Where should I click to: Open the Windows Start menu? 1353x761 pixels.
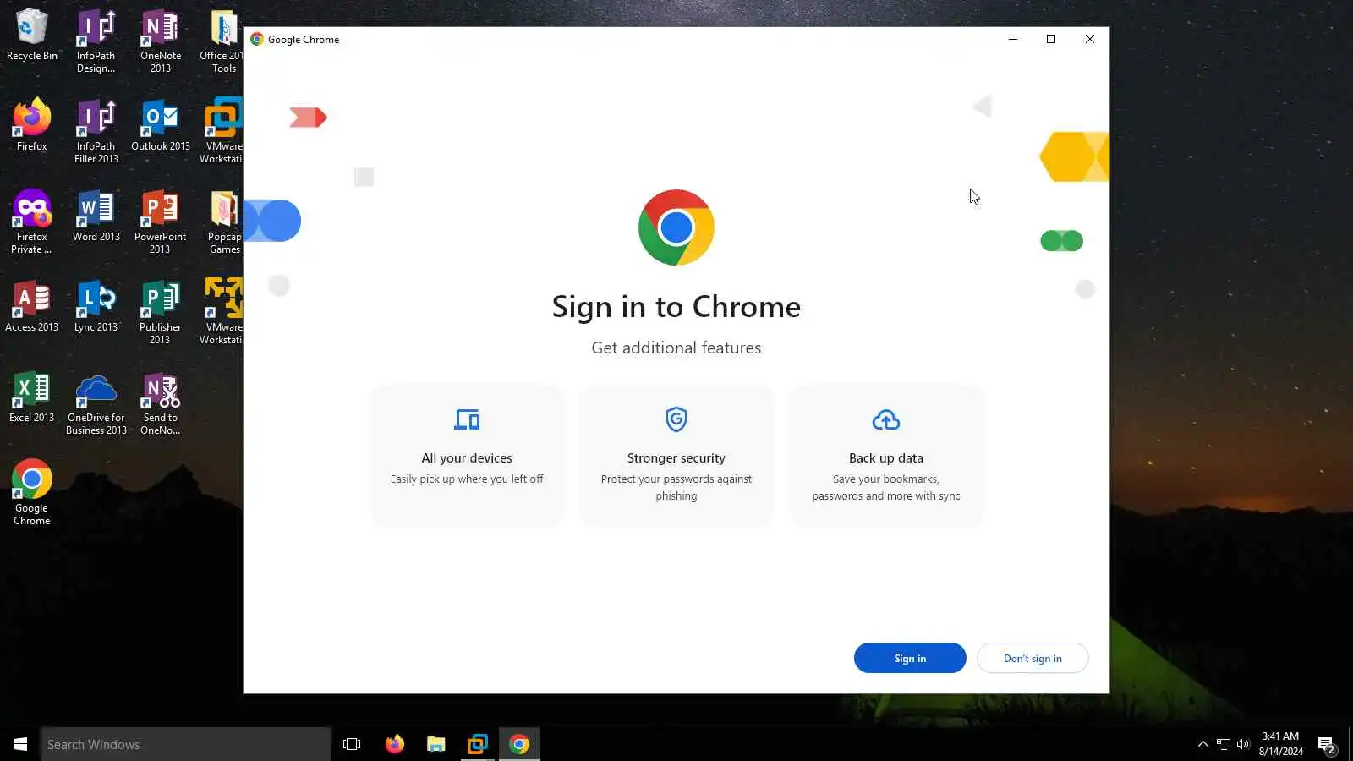[20, 744]
